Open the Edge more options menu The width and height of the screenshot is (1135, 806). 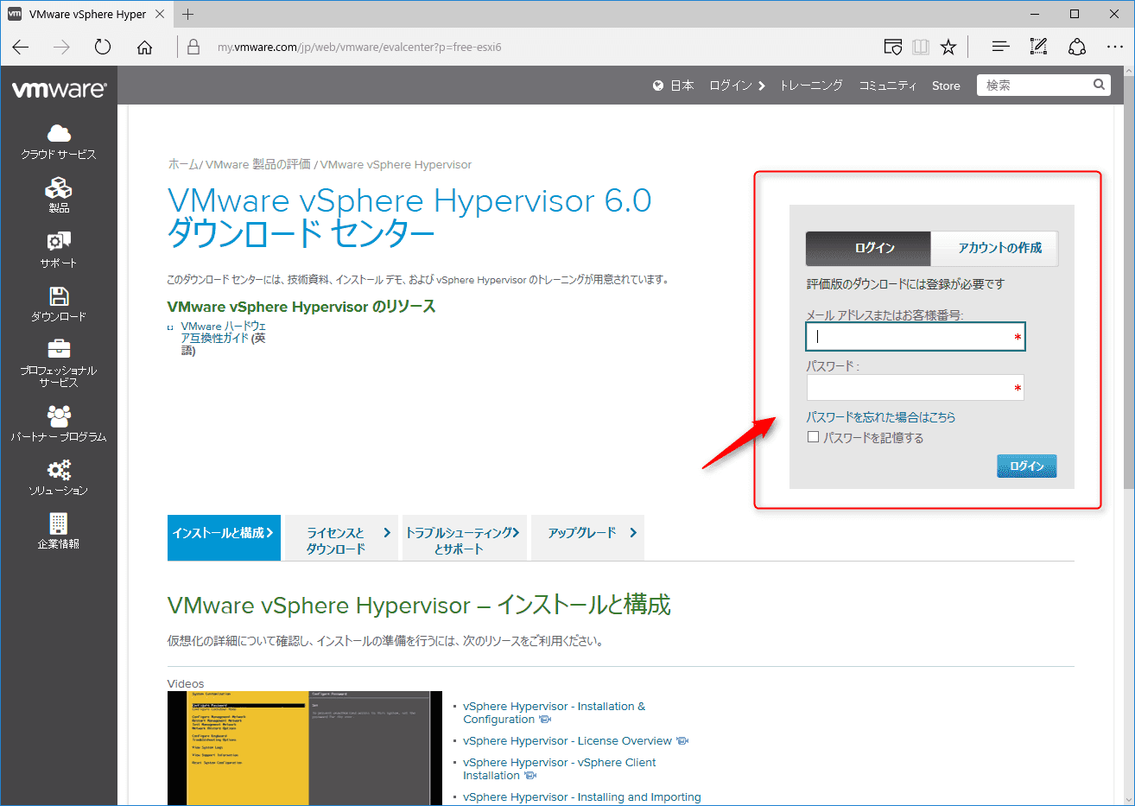point(1116,47)
